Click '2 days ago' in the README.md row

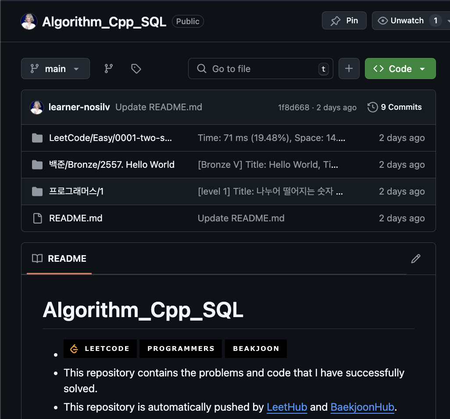tap(402, 218)
